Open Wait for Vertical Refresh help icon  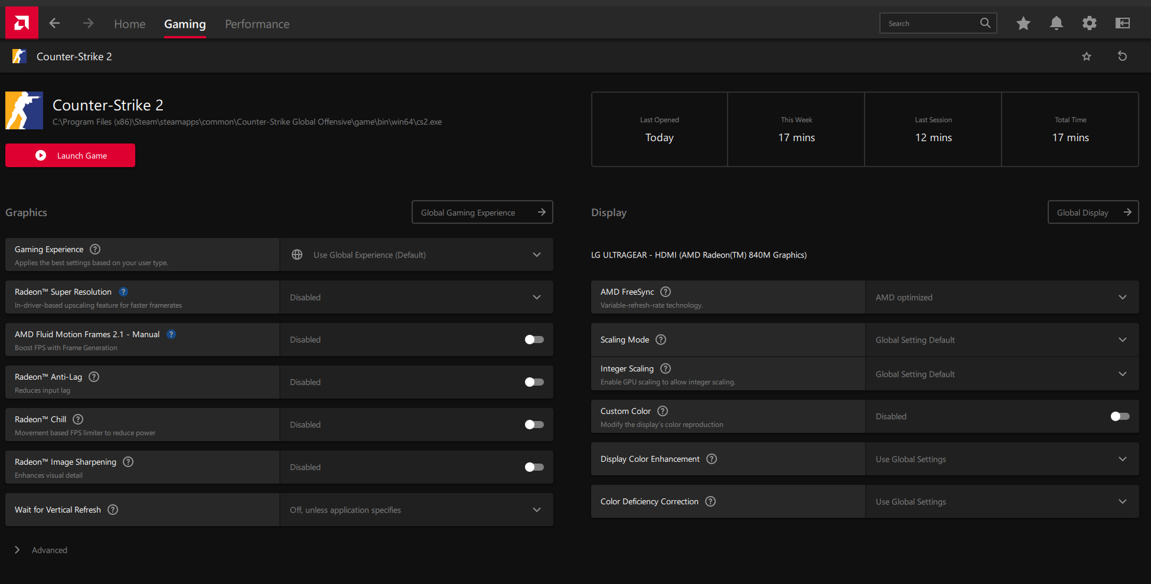113,510
